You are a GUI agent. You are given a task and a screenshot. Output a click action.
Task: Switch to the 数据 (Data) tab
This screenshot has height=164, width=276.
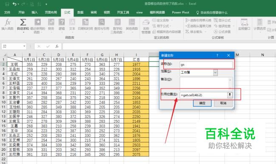click(80, 12)
